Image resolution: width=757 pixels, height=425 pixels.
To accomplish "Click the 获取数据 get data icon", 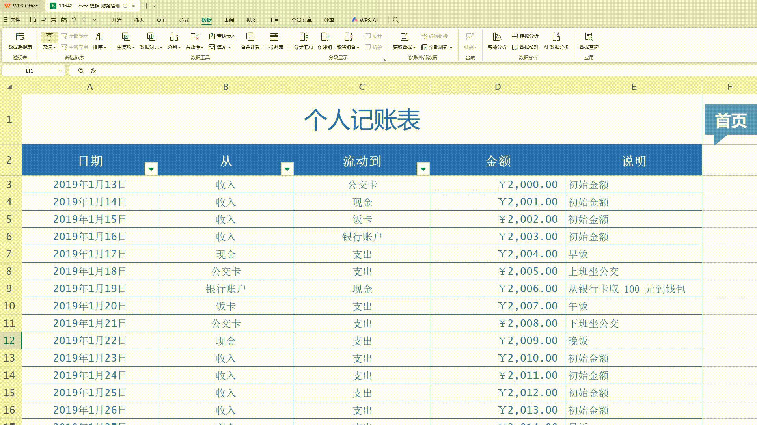I will [x=404, y=37].
